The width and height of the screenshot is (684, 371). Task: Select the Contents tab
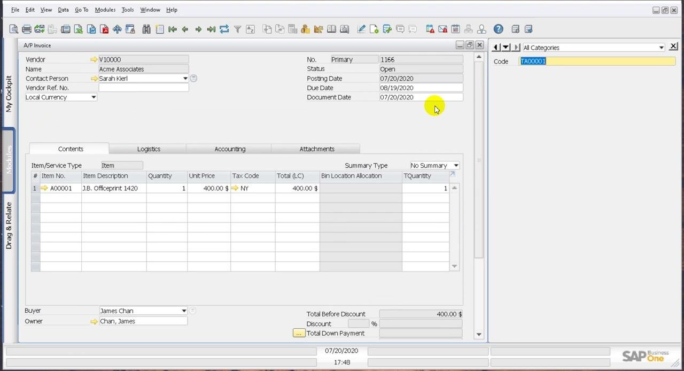pos(71,149)
